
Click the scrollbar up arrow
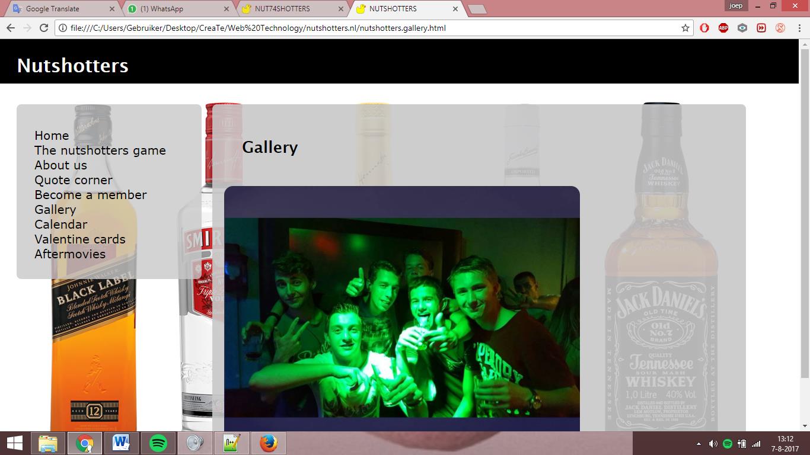click(x=805, y=44)
